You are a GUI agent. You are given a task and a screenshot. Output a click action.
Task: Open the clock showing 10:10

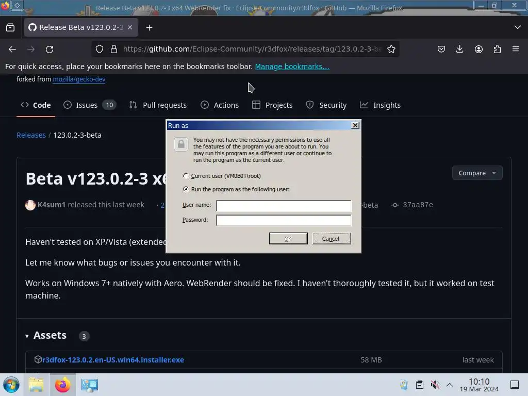tap(479, 385)
